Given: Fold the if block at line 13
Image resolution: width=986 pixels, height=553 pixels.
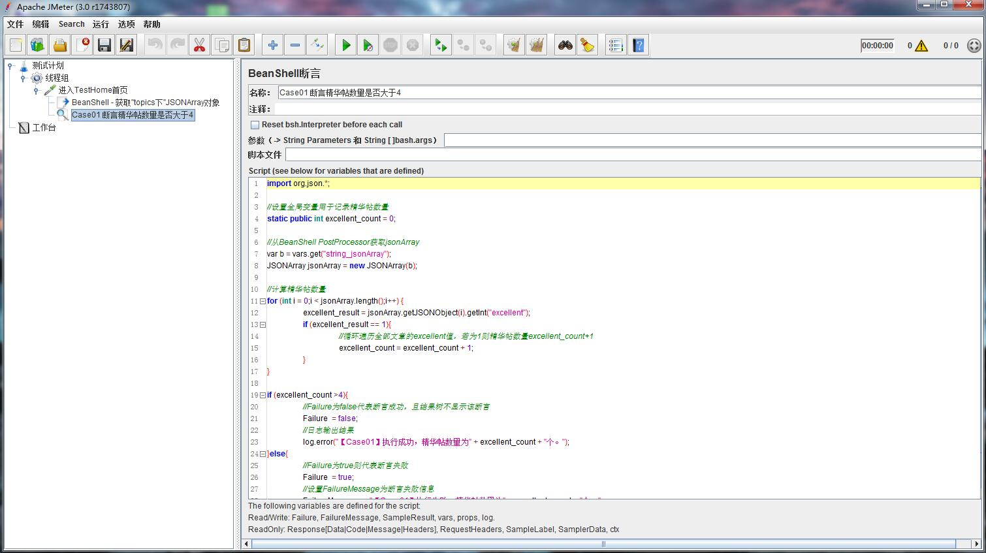Looking at the screenshot, I should (x=262, y=324).
